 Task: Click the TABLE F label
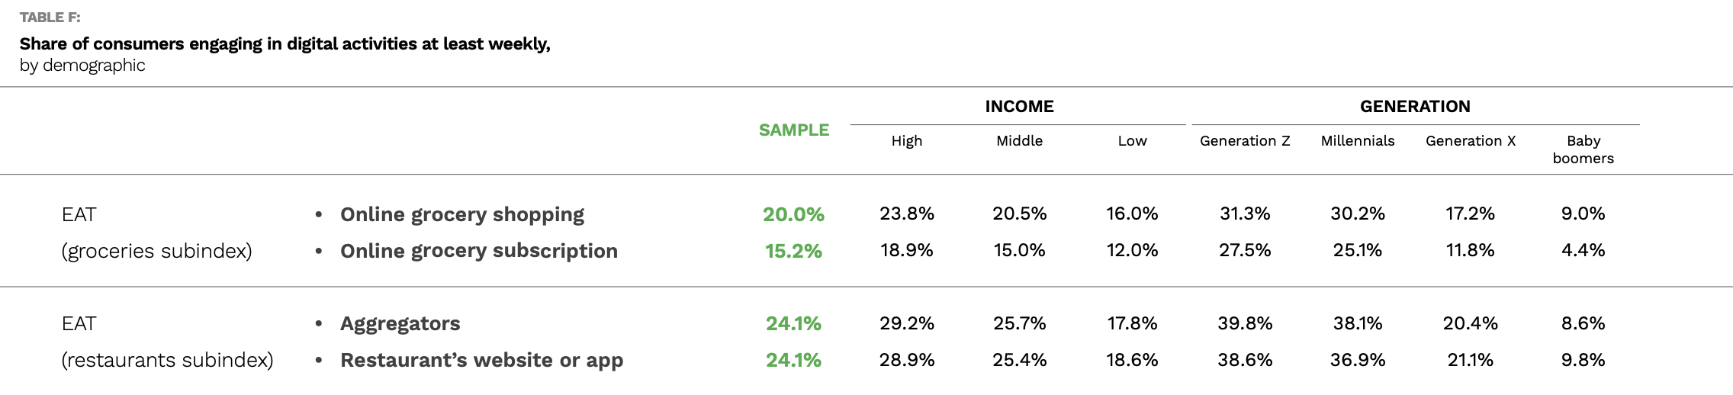coord(50,18)
